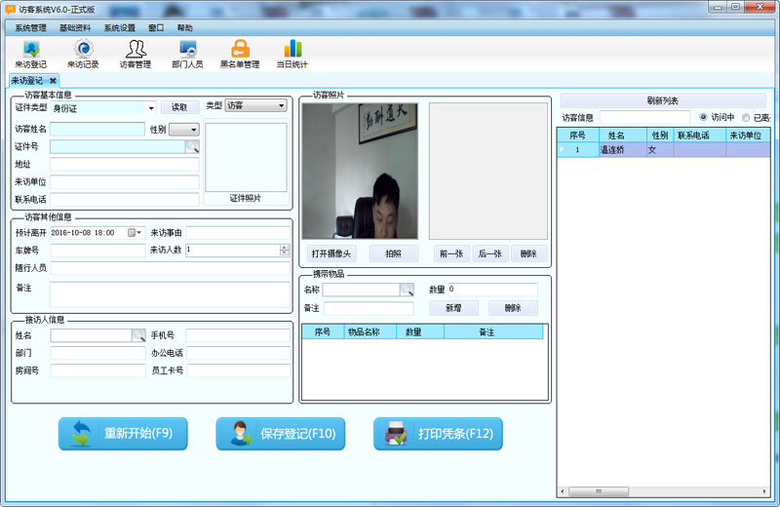Viewport: 780px width, 507px height.
Task: Click the 携带物品 删除 button
Action: pos(513,308)
